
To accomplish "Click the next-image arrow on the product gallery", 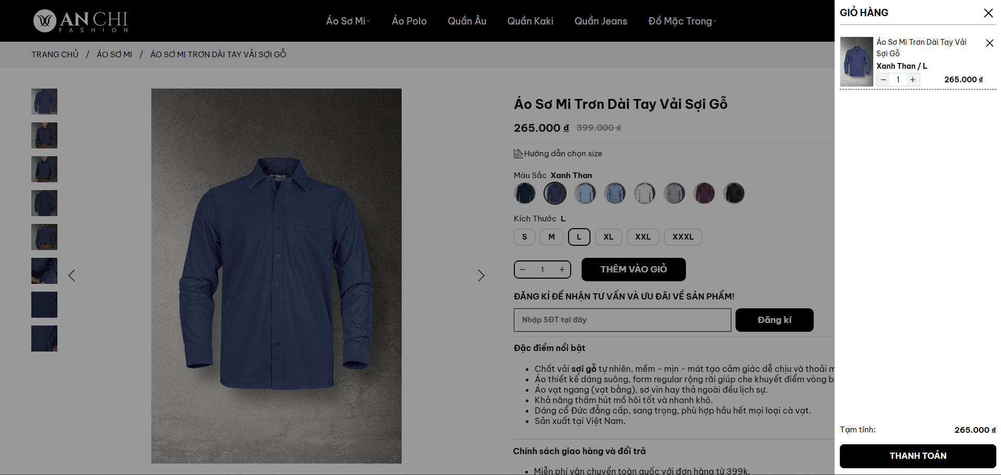I will coord(480,275).
